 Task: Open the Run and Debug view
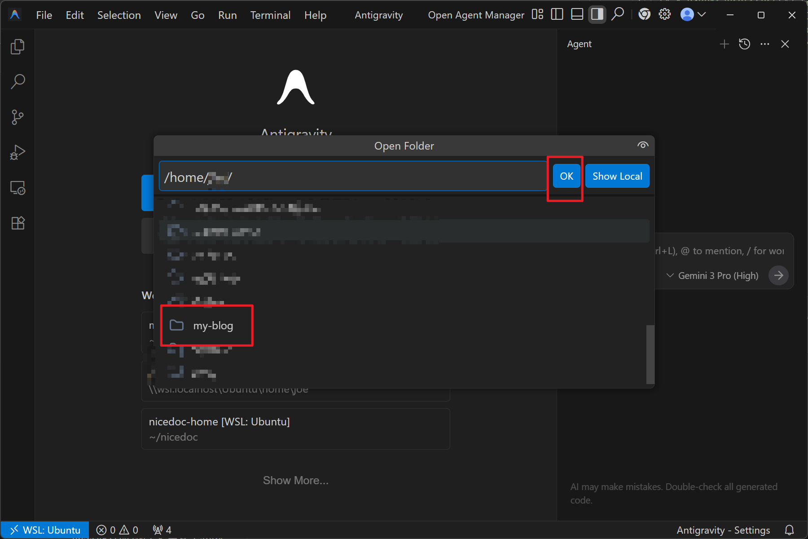[18, 153]
